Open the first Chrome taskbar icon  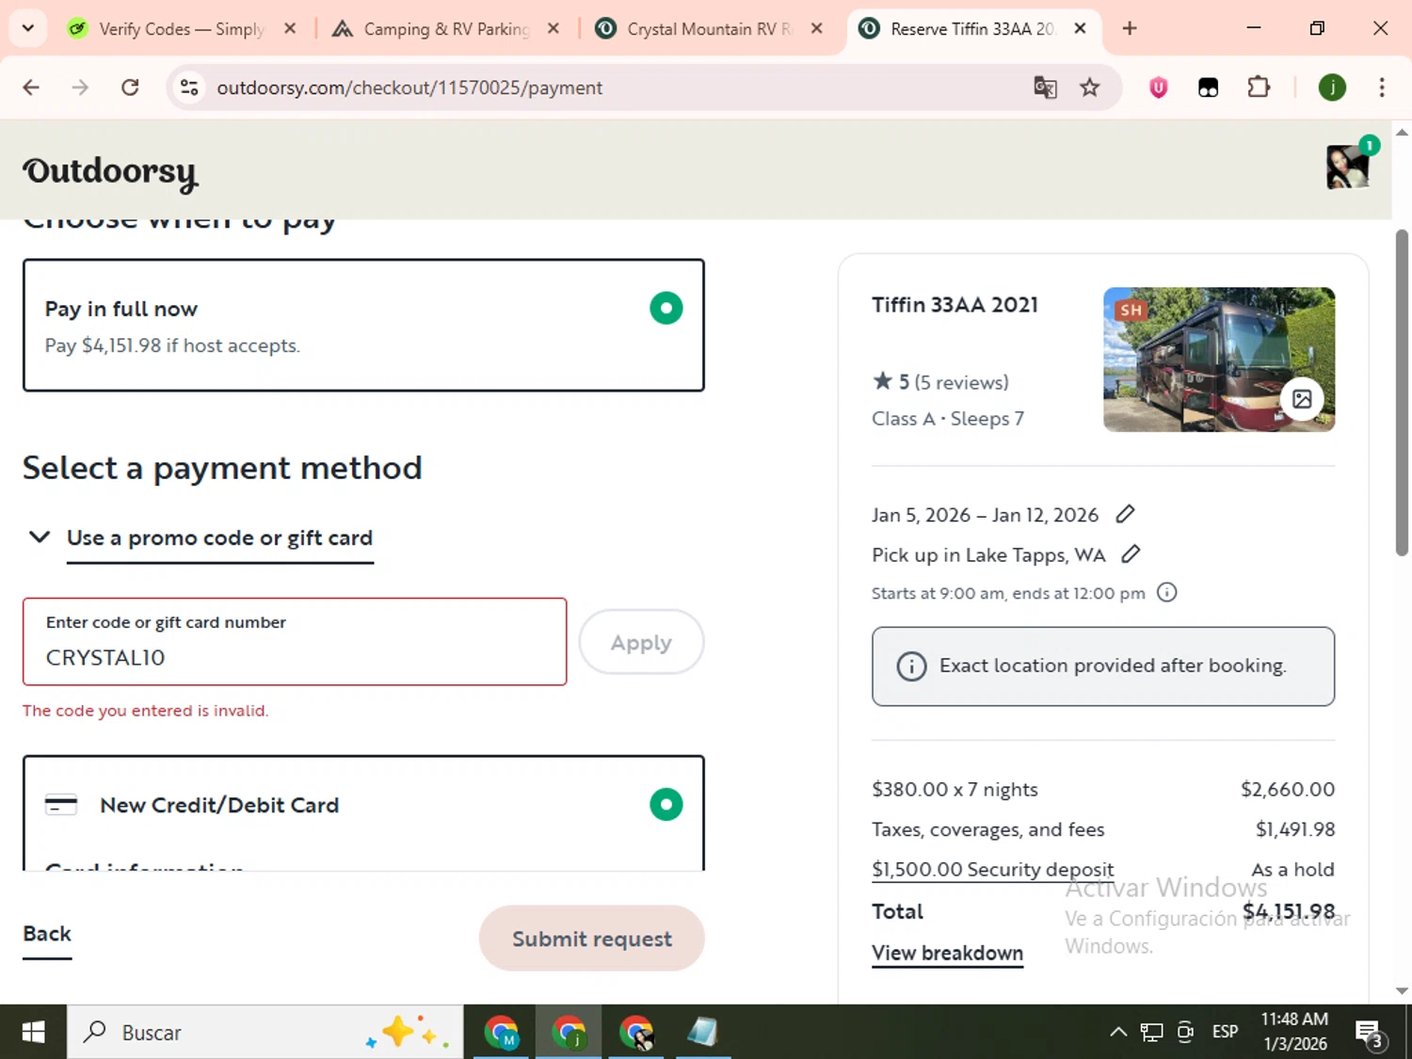(x=501, y=1033)
